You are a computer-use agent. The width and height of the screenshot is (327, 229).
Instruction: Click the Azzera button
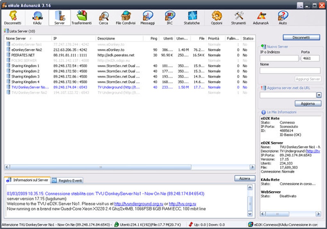click(245, 178)
